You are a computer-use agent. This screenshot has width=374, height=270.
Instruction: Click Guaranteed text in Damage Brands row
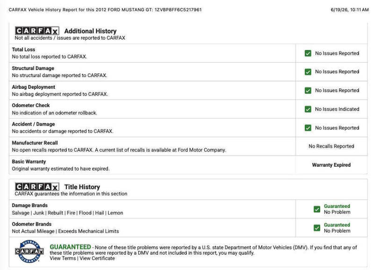[337, 206]
